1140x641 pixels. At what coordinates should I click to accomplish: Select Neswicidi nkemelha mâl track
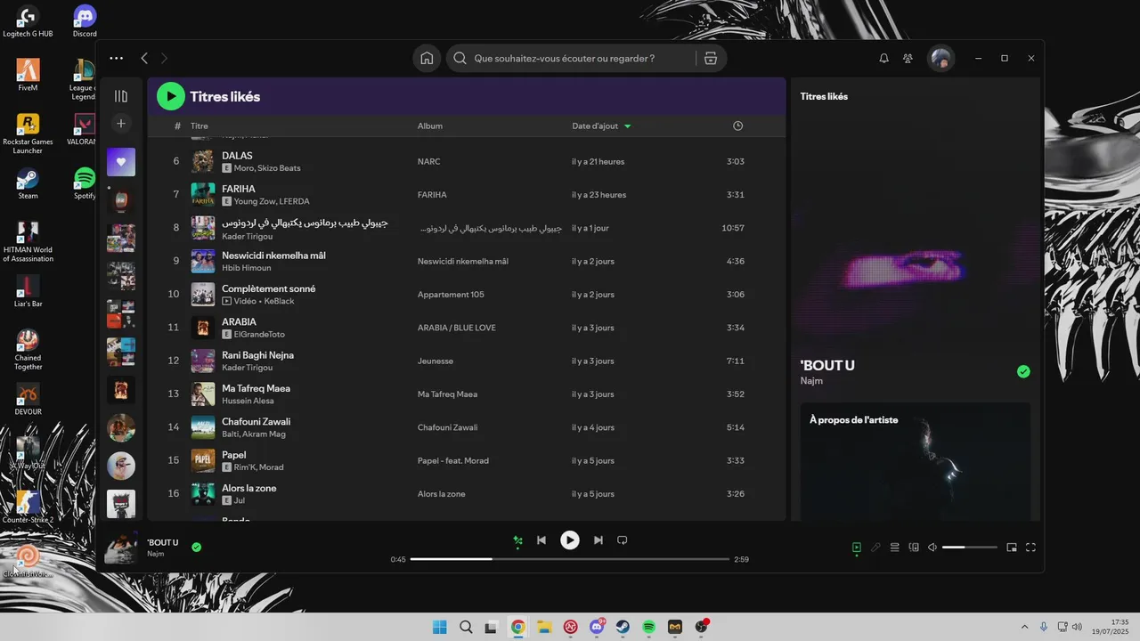273,256
